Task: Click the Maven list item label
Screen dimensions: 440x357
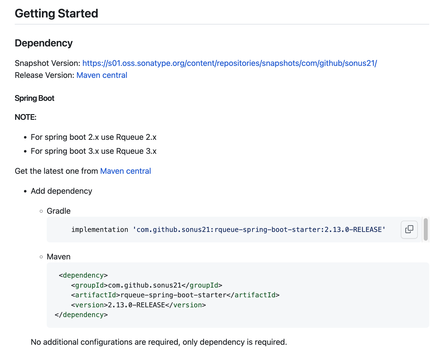Action: click(x=58, y=256)
